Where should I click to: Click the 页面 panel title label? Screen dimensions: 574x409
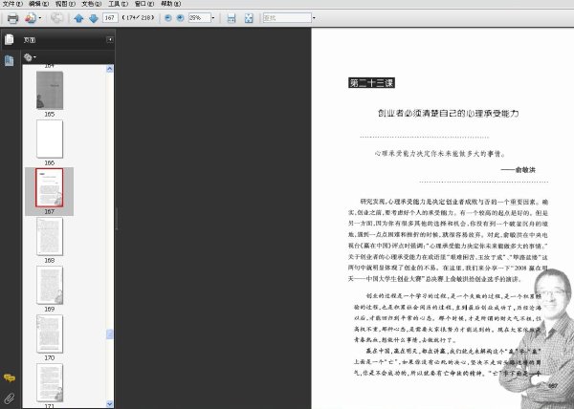[30, 40]
